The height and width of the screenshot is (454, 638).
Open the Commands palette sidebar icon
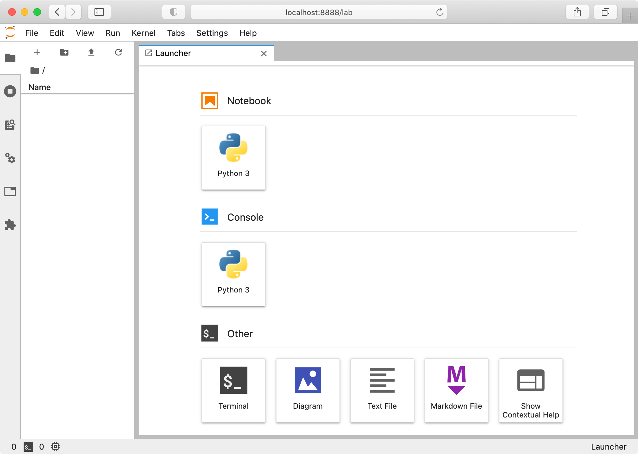coord(10,125)
